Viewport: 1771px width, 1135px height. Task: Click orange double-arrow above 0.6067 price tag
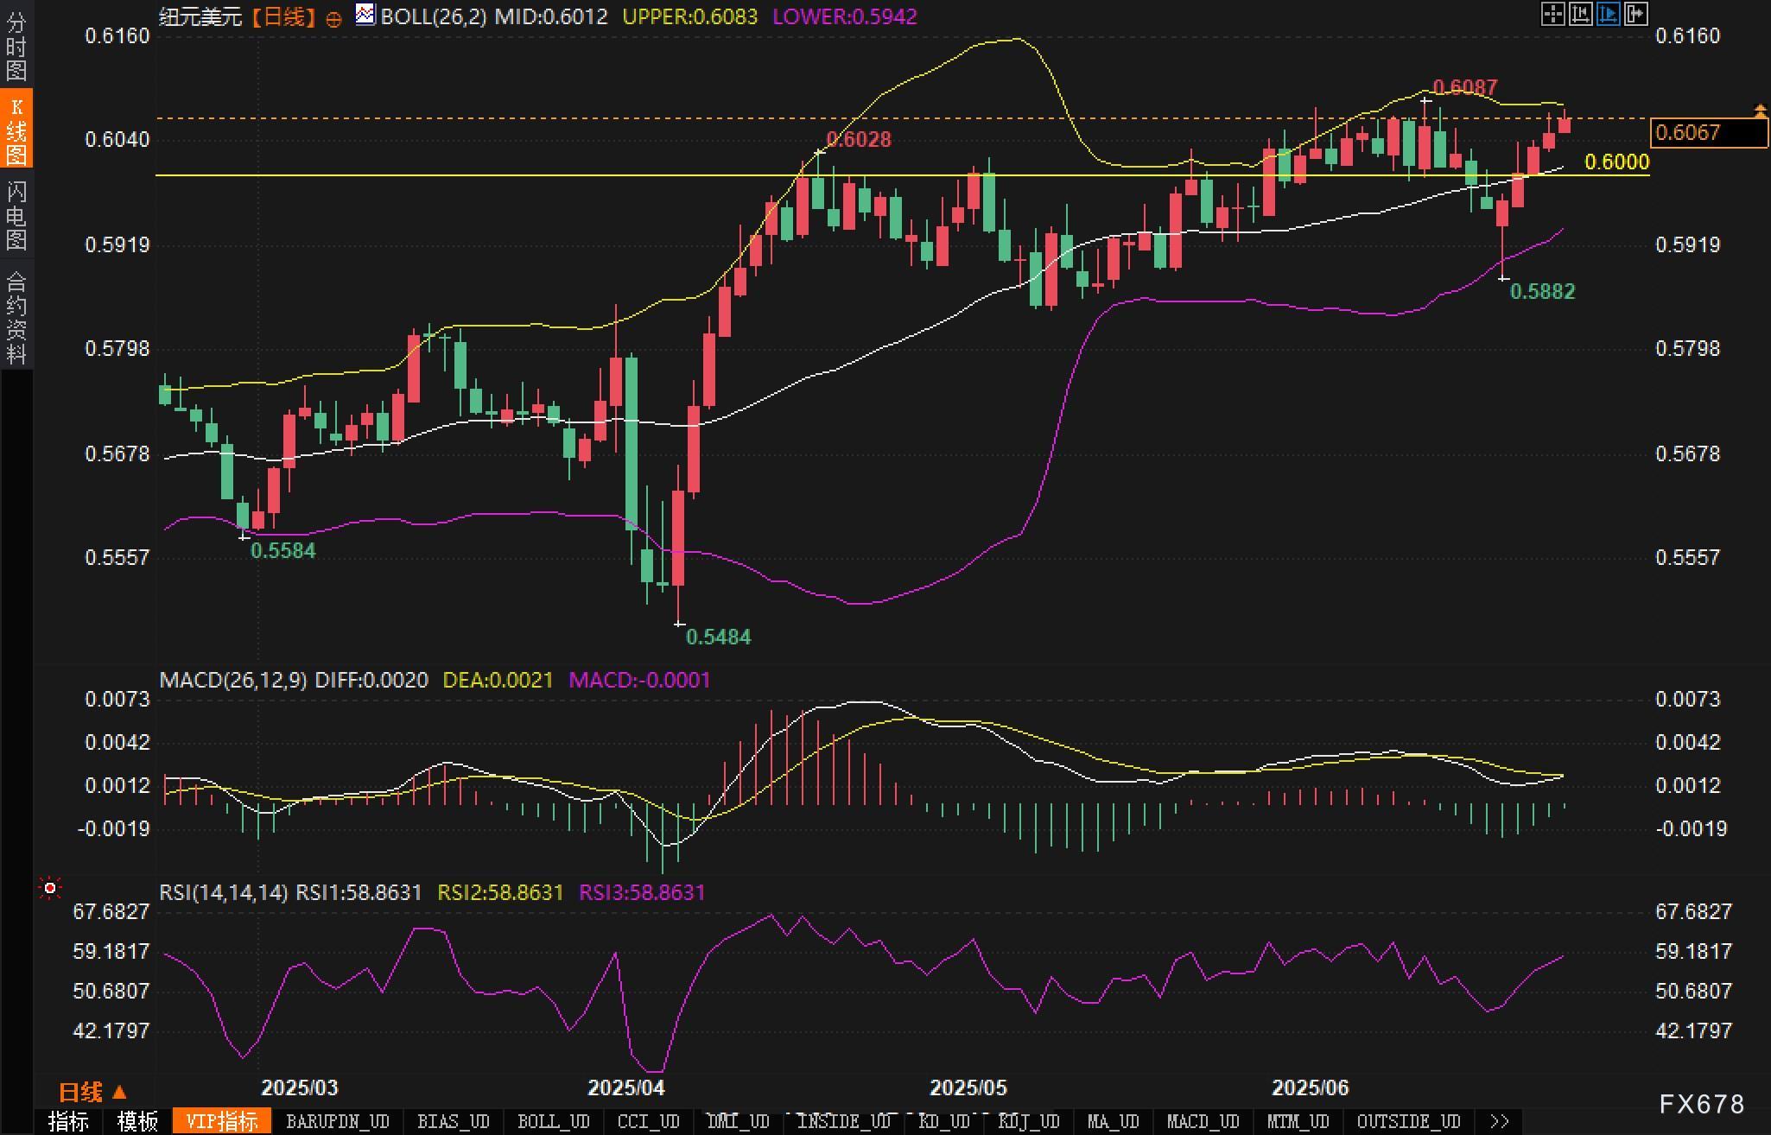pyautogui.click(x=1760, y=110)
